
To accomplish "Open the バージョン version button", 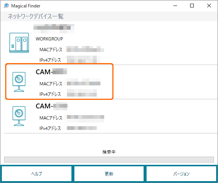I will pos(181,174).
